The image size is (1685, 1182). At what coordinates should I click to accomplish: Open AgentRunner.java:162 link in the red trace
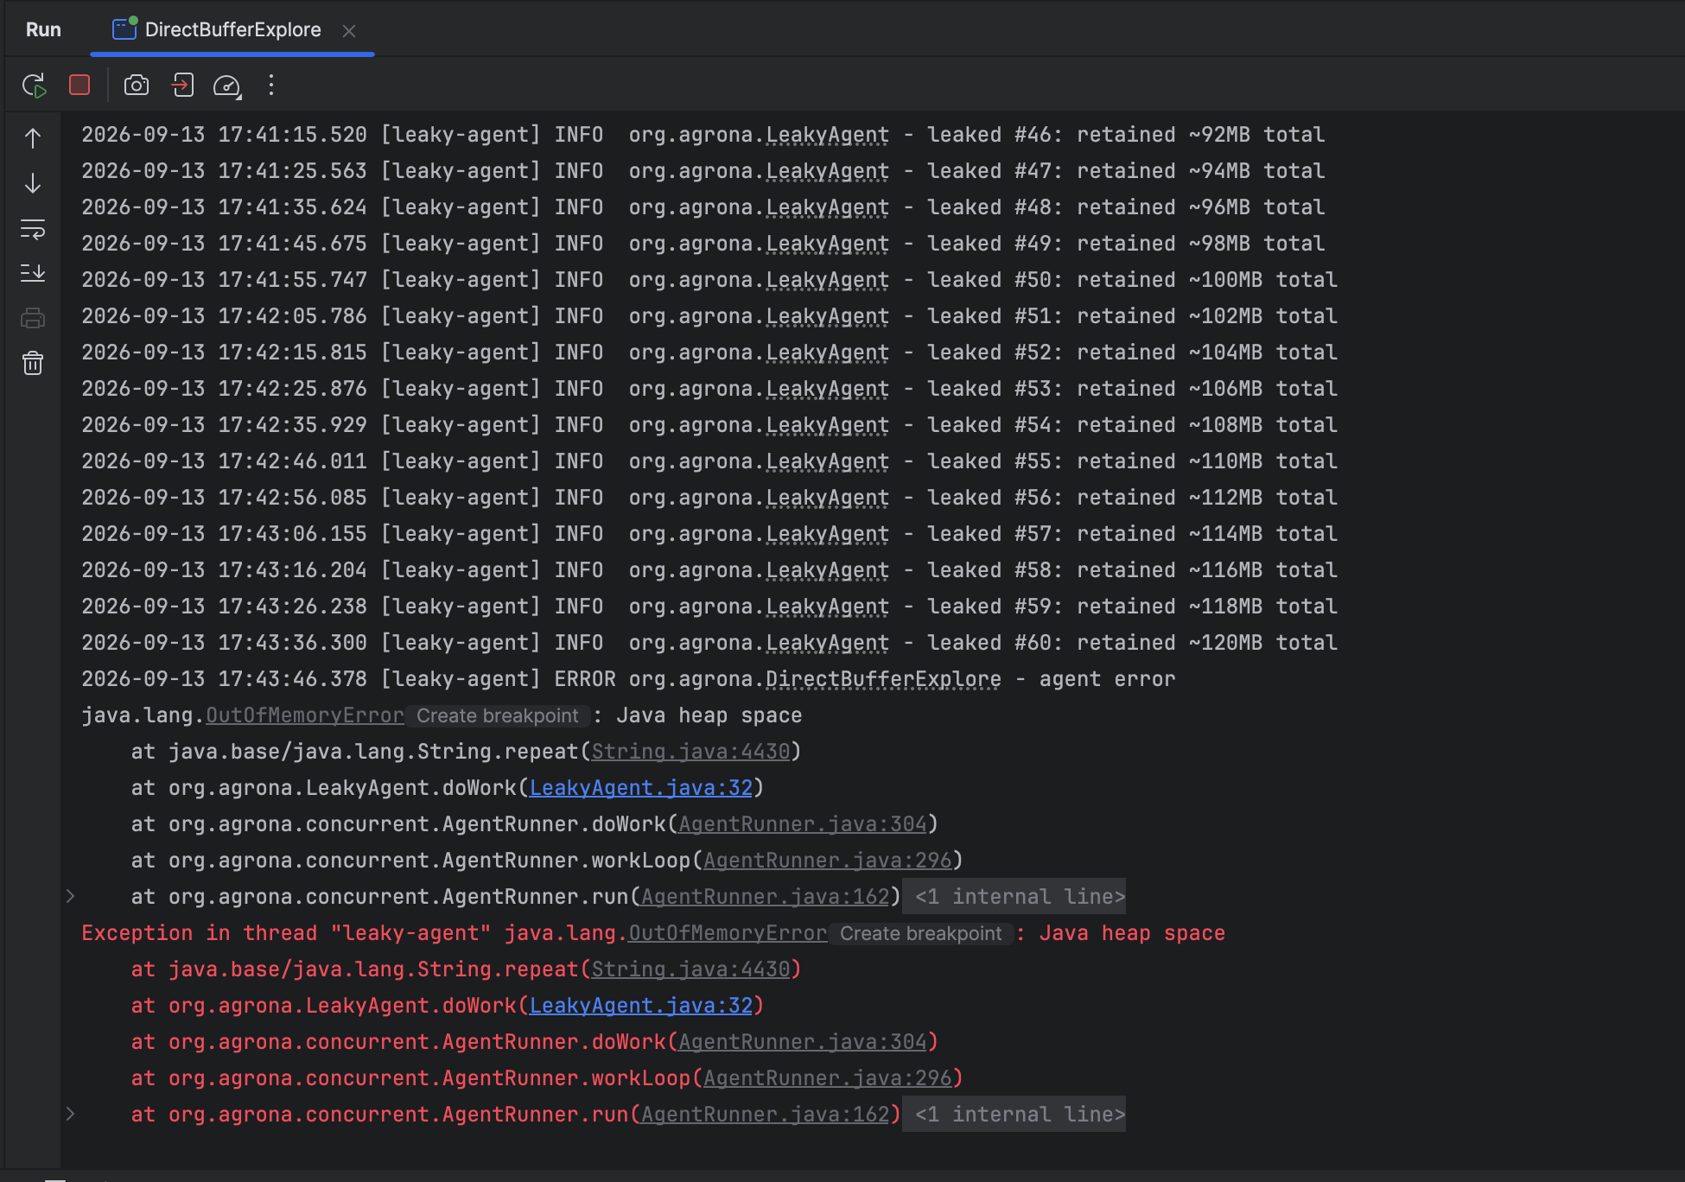coord(766,1115)
